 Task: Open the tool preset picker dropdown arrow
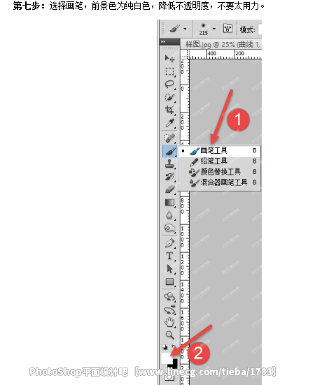click(185, 29)
